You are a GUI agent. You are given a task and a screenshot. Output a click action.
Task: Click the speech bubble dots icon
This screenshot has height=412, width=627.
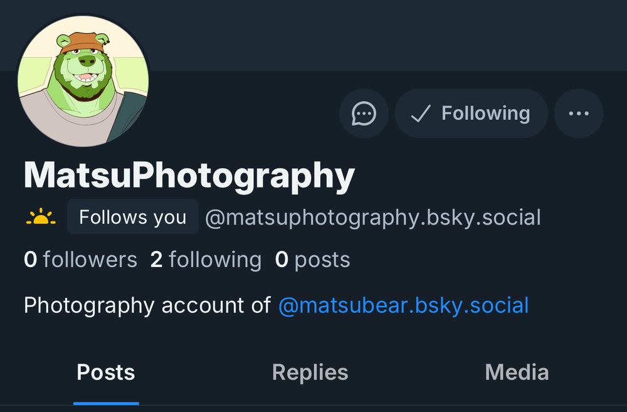coord(364,114)
